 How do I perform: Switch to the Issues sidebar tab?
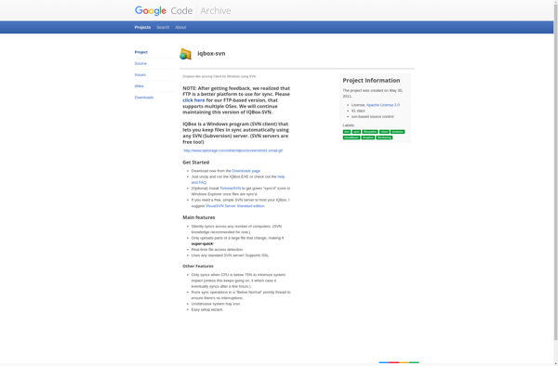tap(139, 75)
